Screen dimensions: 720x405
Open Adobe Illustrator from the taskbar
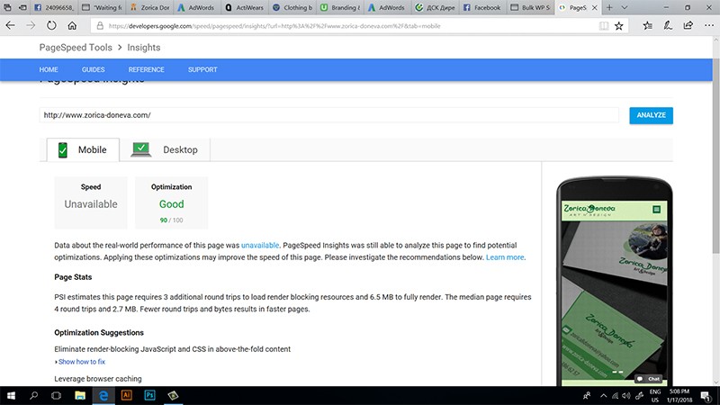click(x=126, y=395)
